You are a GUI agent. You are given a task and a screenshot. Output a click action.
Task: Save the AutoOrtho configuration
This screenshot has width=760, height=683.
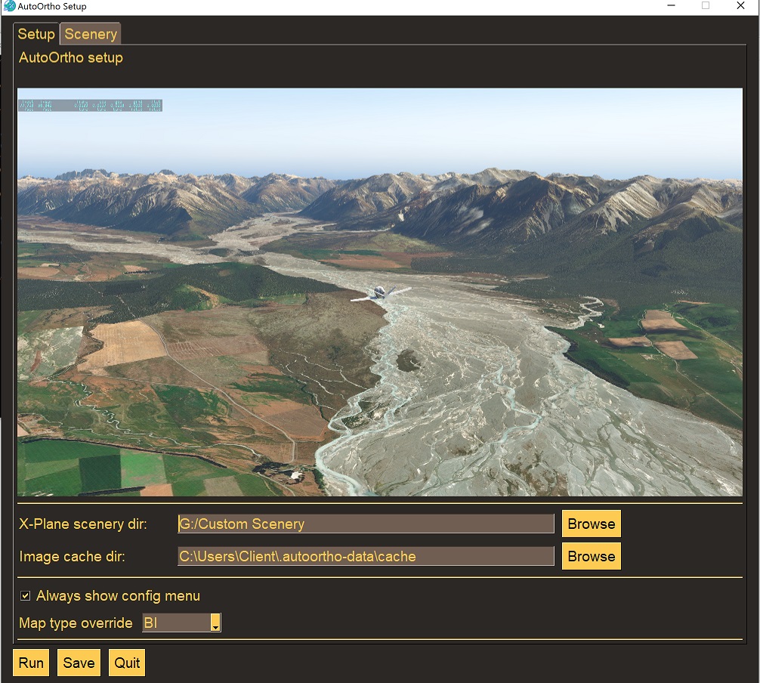[79, 663]
